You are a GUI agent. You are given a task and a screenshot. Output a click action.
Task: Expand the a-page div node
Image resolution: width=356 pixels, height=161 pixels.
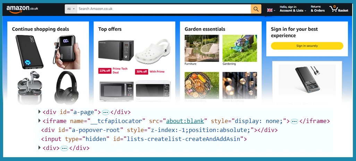pyautogui.click(x=39, y=112)
